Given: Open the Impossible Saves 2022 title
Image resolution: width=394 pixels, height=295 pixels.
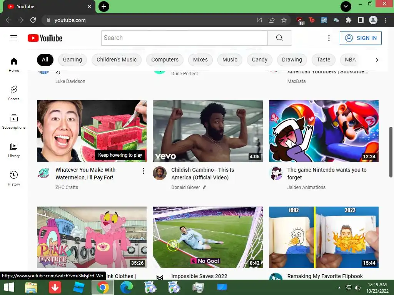Looking at the screenshot, I should coord(199,276).
